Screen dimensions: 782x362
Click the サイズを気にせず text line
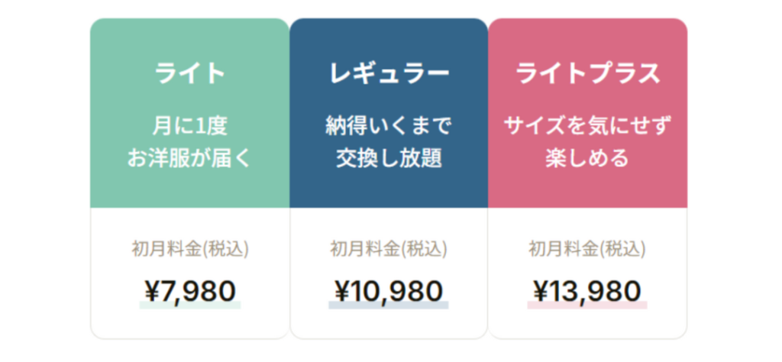[587, 126]
